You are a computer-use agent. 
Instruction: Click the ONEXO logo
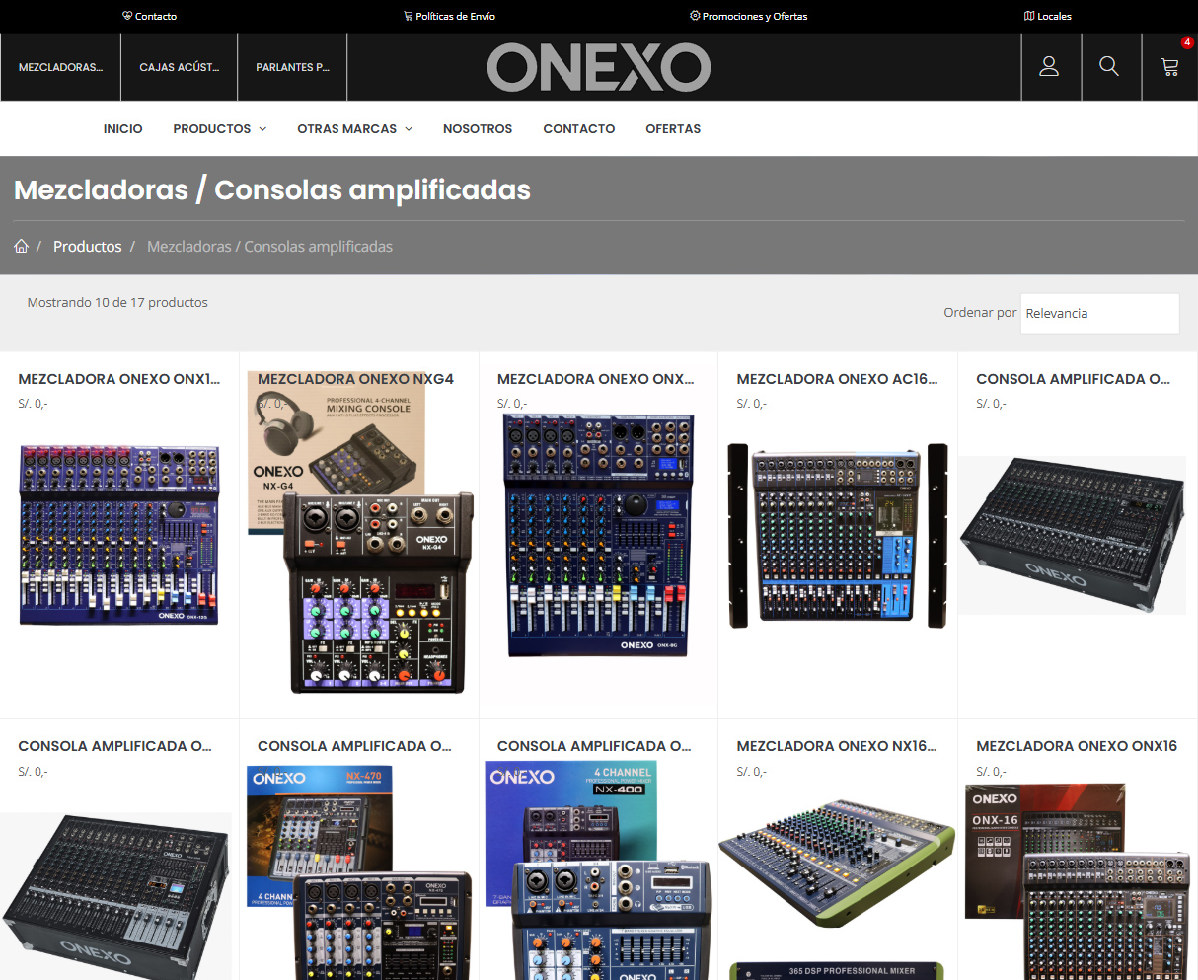tap(599, 67)
